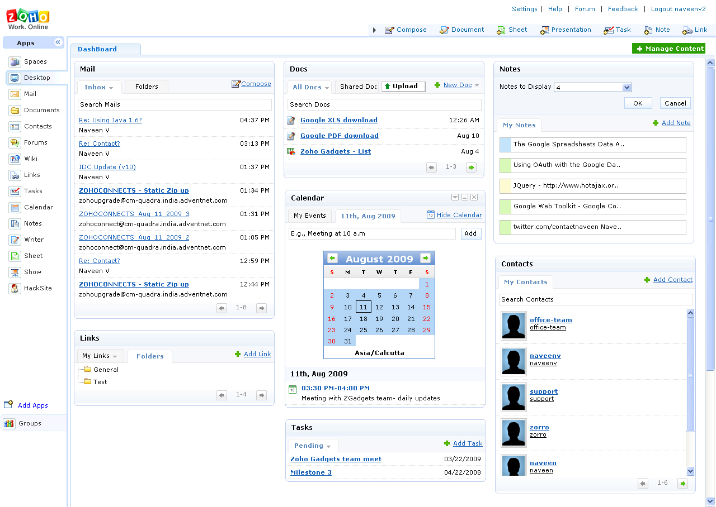716x507 pixels.
Task: Click blue swatch of Google Spreadsheets note
Action: coord(505,145)
